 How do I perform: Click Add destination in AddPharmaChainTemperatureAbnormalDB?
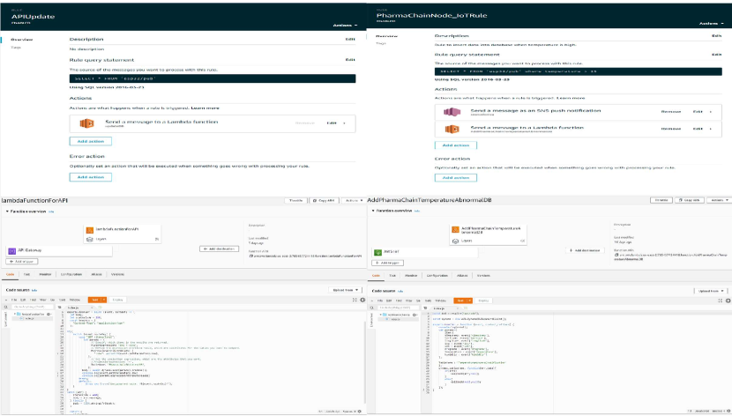tap(585, 250)
